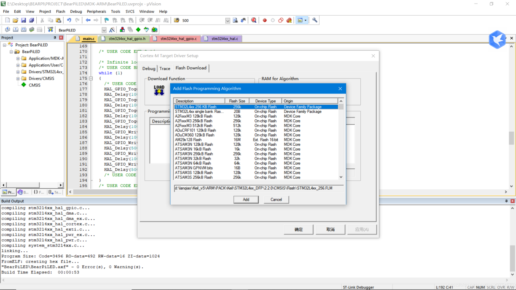The image size is (516, 290).
Task: Expand the Drivers/STM32L4xx folder node
Action: (x=18, y=72)
